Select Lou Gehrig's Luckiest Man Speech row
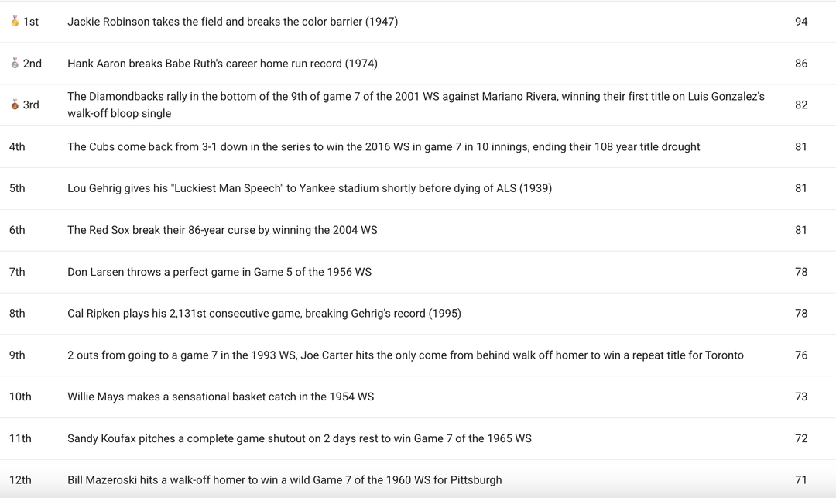 pyautogui.click(x=309, y=188)
